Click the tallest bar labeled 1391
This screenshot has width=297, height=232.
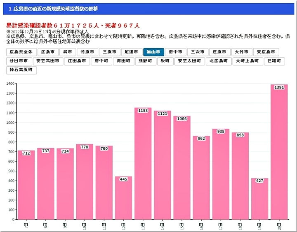[x=279, y=152]
